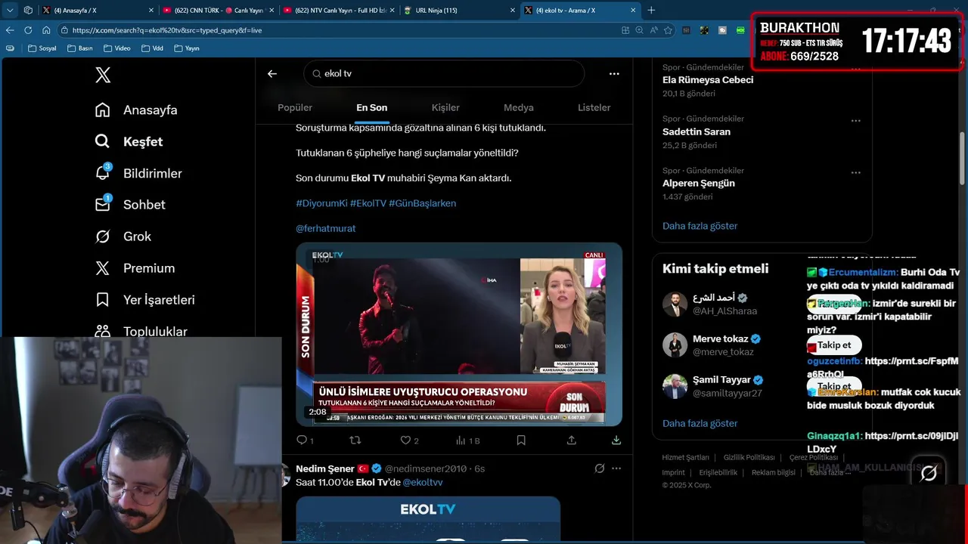Go to Anasayfa in the sidebar

click(136, 110)
